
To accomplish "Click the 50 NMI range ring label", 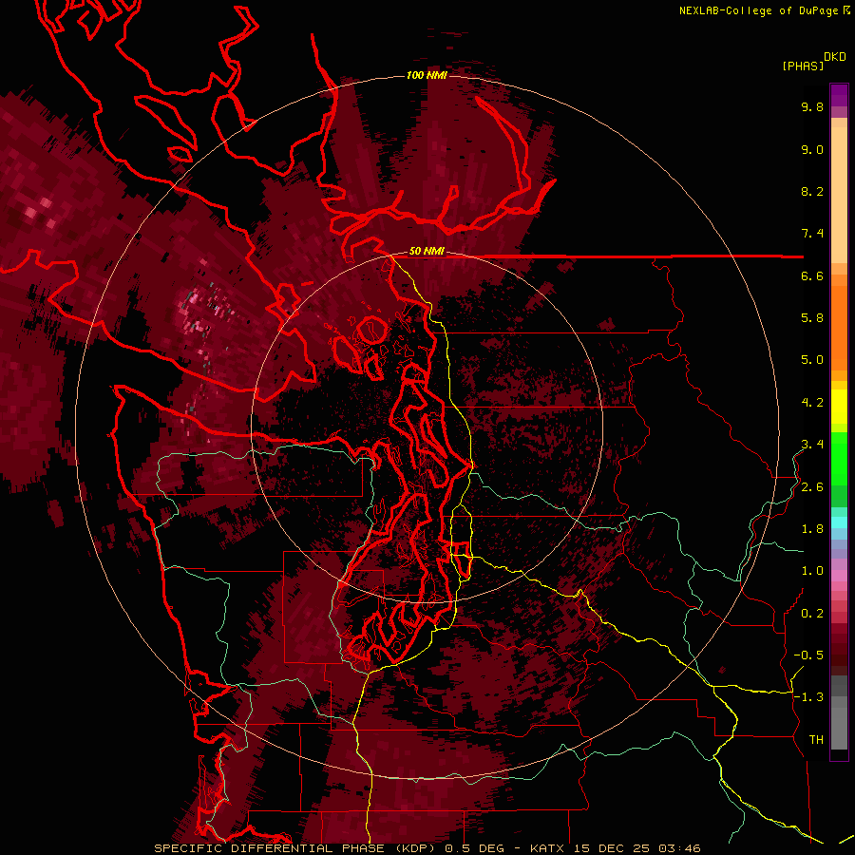I will (427, 252).
